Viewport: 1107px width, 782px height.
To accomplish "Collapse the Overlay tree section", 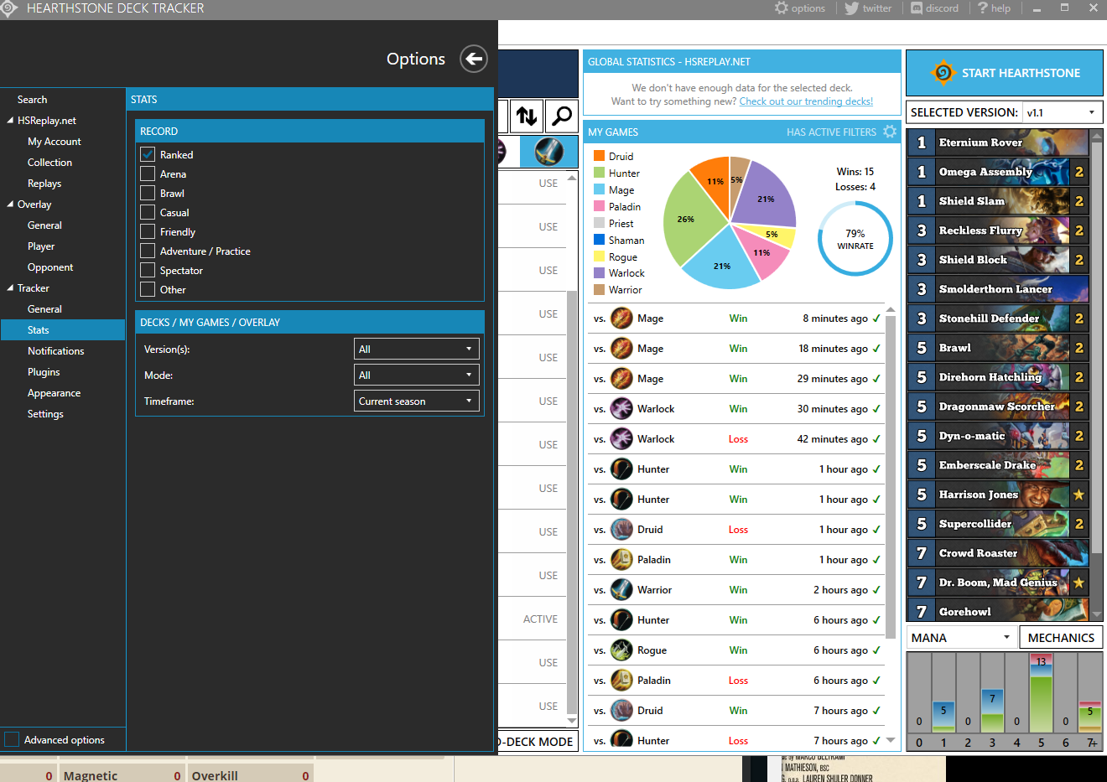I will [x=10, y=205].
